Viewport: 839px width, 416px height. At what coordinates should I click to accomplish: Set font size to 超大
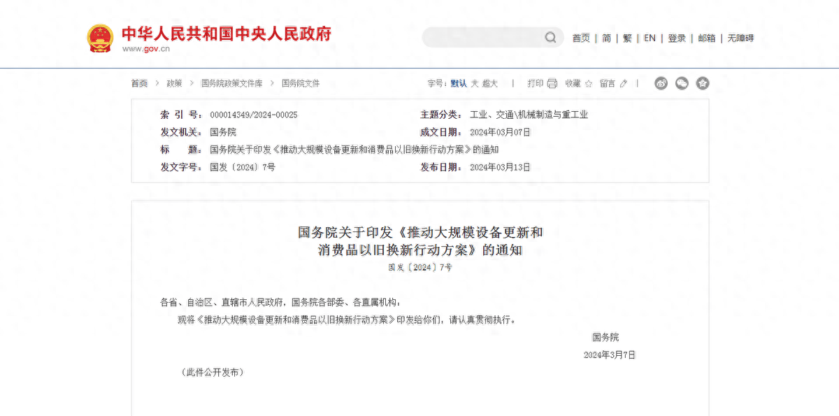[490, 83]
